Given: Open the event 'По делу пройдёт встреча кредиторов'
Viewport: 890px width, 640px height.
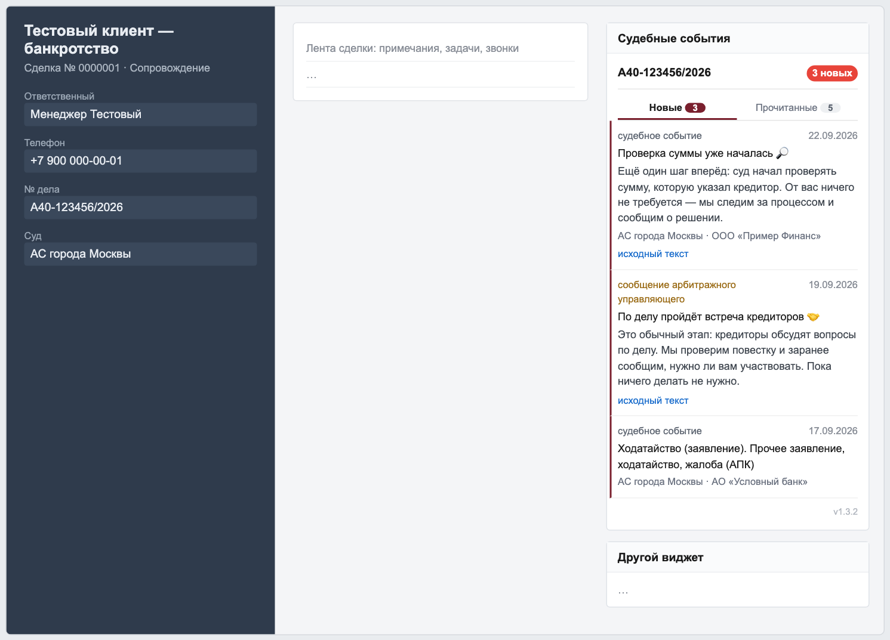Looking at the screenshot, I should coord(711,317).
